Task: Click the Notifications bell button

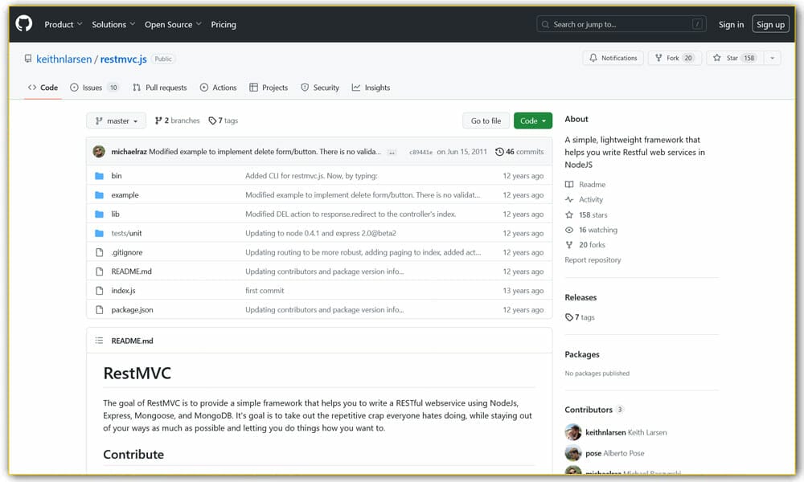Action: click(x=613, y=58)
